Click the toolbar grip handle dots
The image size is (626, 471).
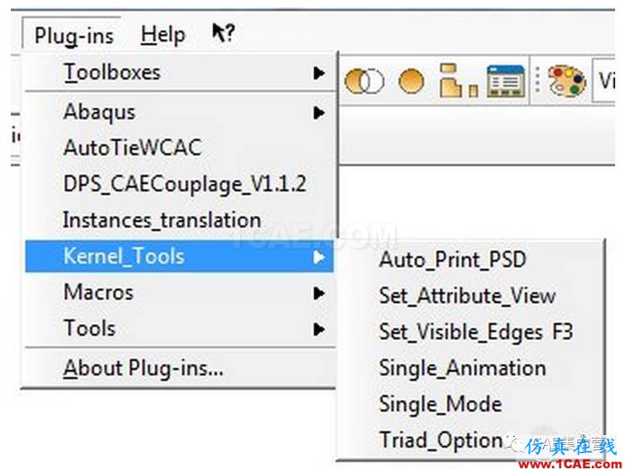[538, 80]
